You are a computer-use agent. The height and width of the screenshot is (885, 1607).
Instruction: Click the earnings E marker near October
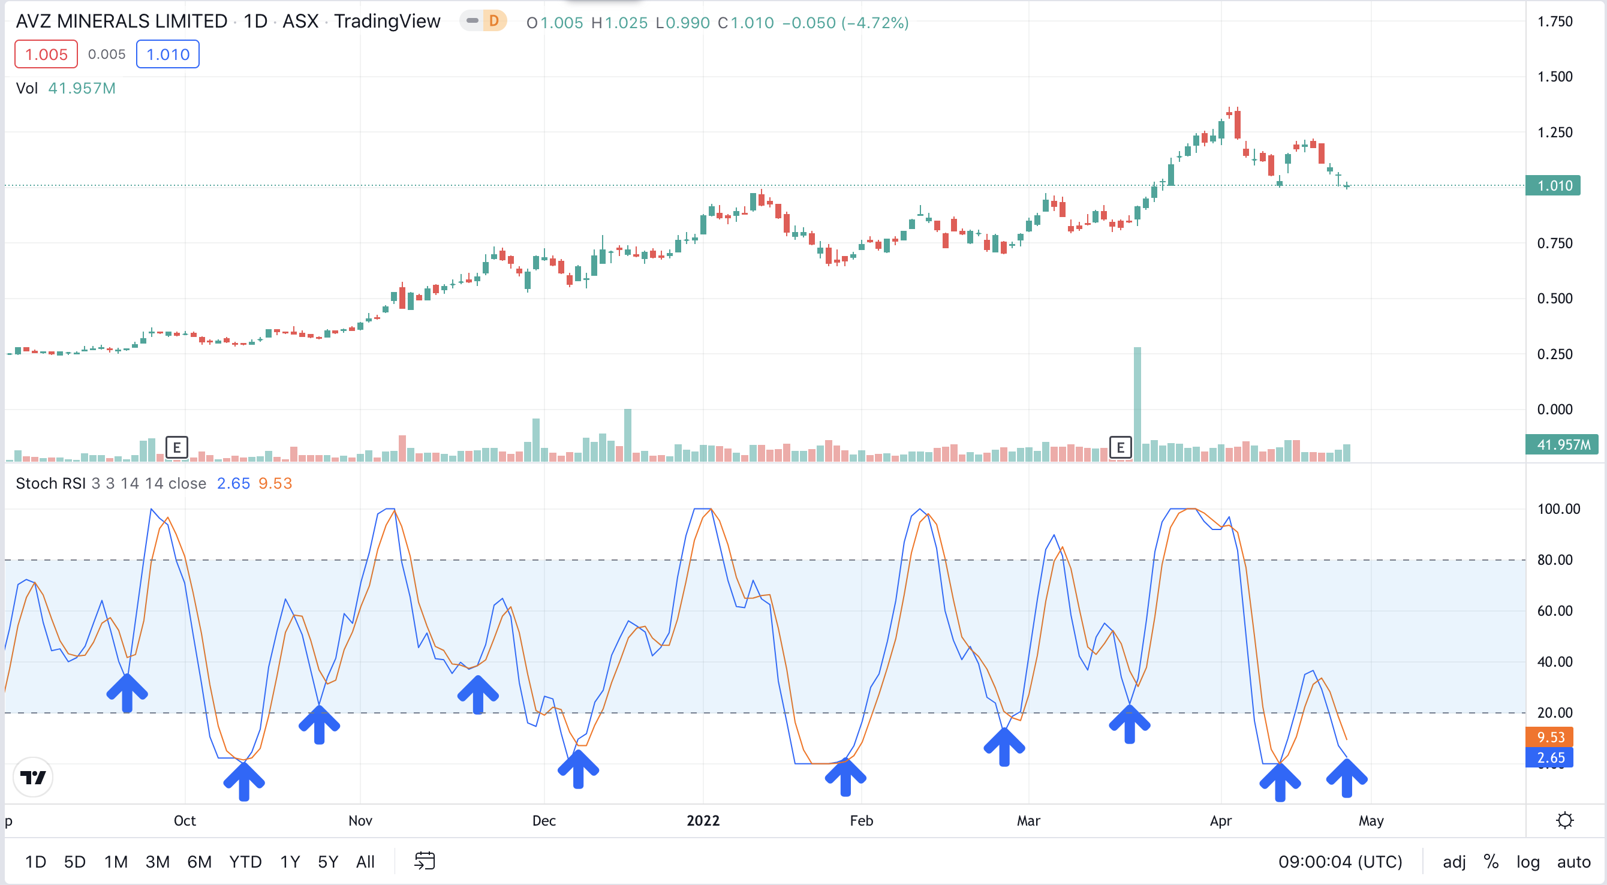(176, 447)
